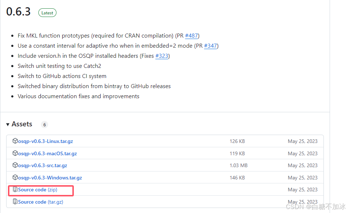Click the 1.03 MB file size
Viewport: 347px width, 213px height.
tap(238, 166)
